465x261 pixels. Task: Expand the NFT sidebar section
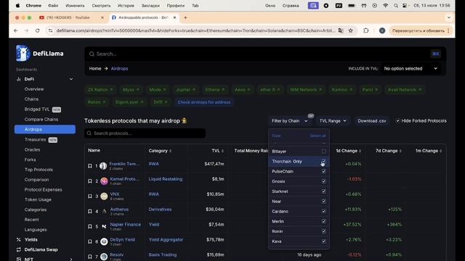(71, 260)
